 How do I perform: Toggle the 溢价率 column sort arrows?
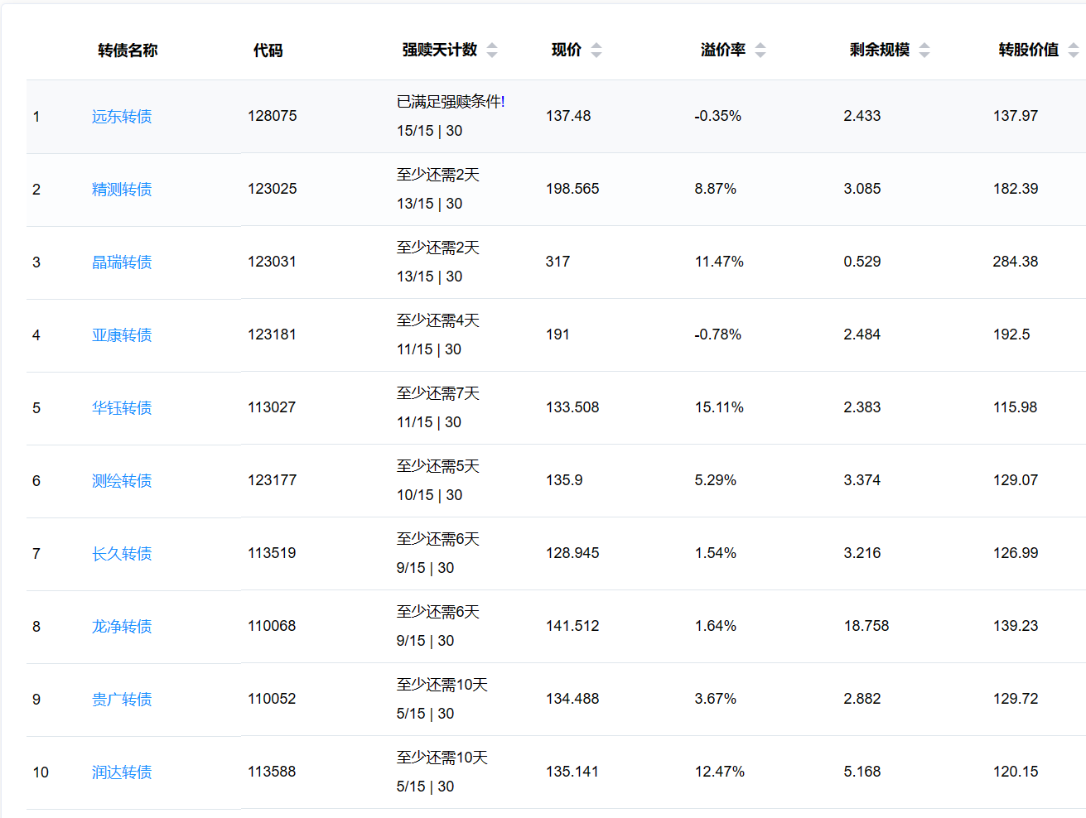click(x=760, y=51)
